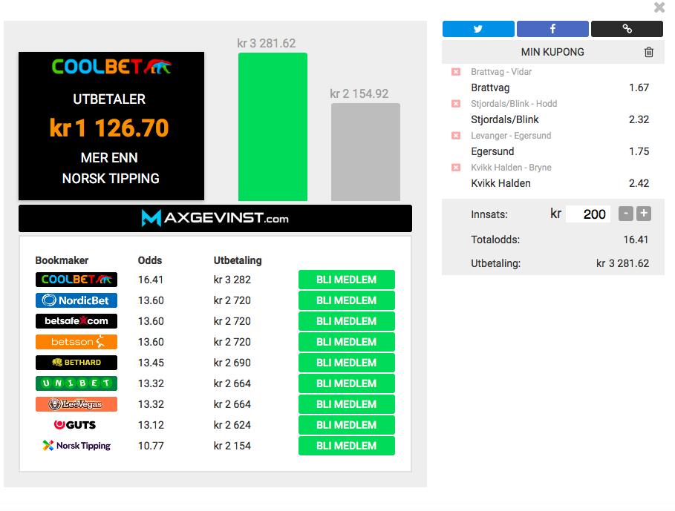Open the Coolbet payout promo box
Viewport: 675px width, 511px height.
[111, 126]
